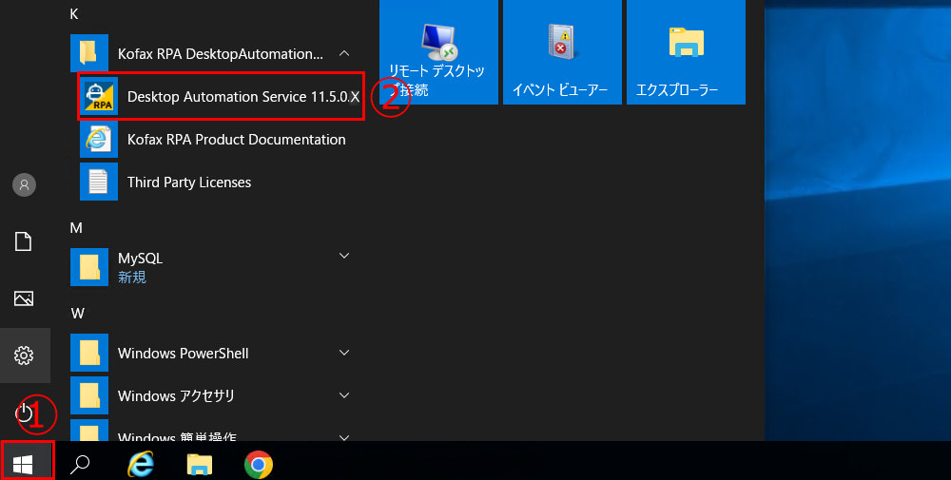Open the イベント ビューアー tile
This screenshot has height=480, width=951.
[x=562, y=52]
